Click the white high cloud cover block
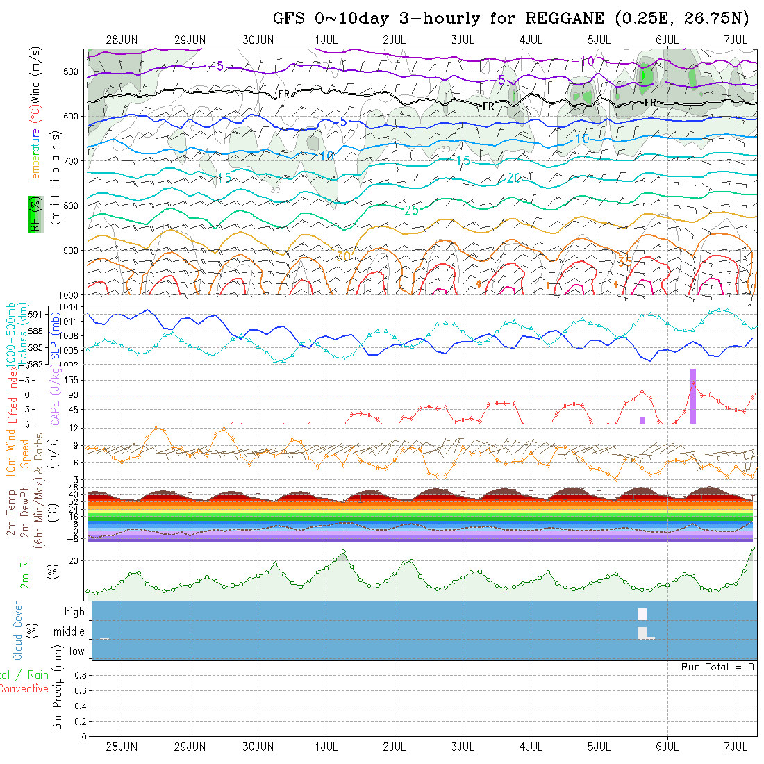 642,614
